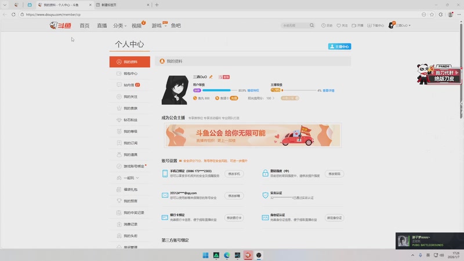Screen dimensions: 464x261
Task: Click the streamer level progress bar
Action: click(299, 90)
